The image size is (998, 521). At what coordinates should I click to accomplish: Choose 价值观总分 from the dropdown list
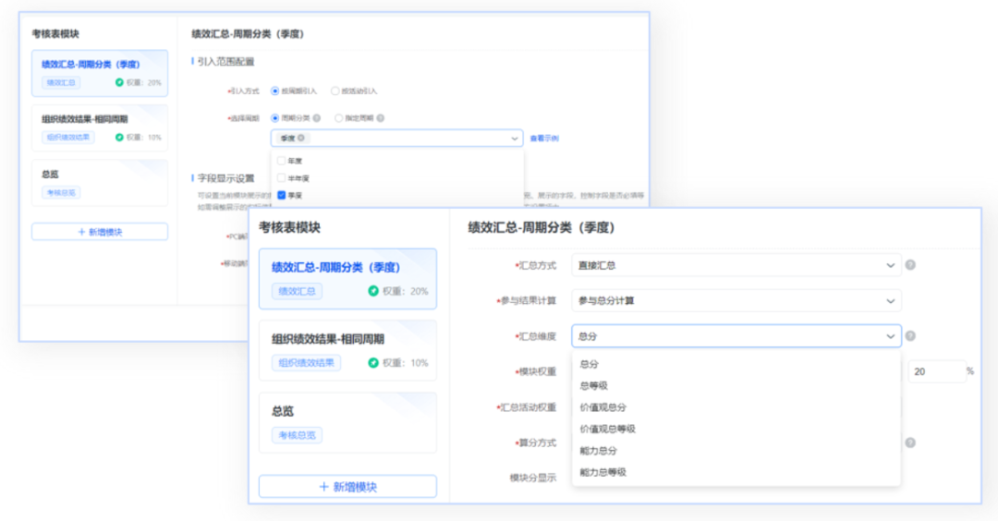602,407
